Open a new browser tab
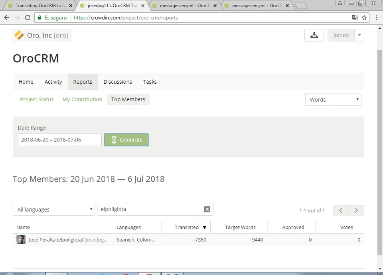The image size is (383, 275). coord(301,6)
